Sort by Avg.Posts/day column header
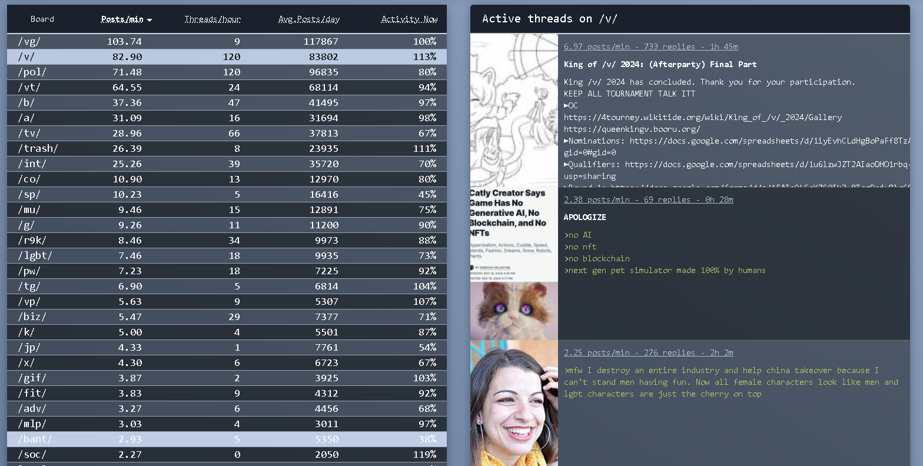The image size is (923, 466). coord(309,19)
